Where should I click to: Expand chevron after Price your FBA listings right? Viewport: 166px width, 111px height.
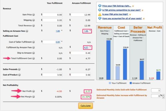pos(133,6)
